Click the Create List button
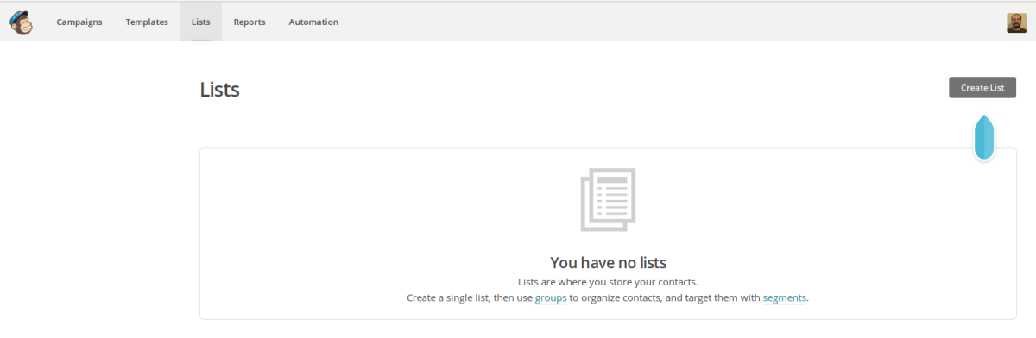The width and height of the screenshot is (1036, 338). coord(982,87)
